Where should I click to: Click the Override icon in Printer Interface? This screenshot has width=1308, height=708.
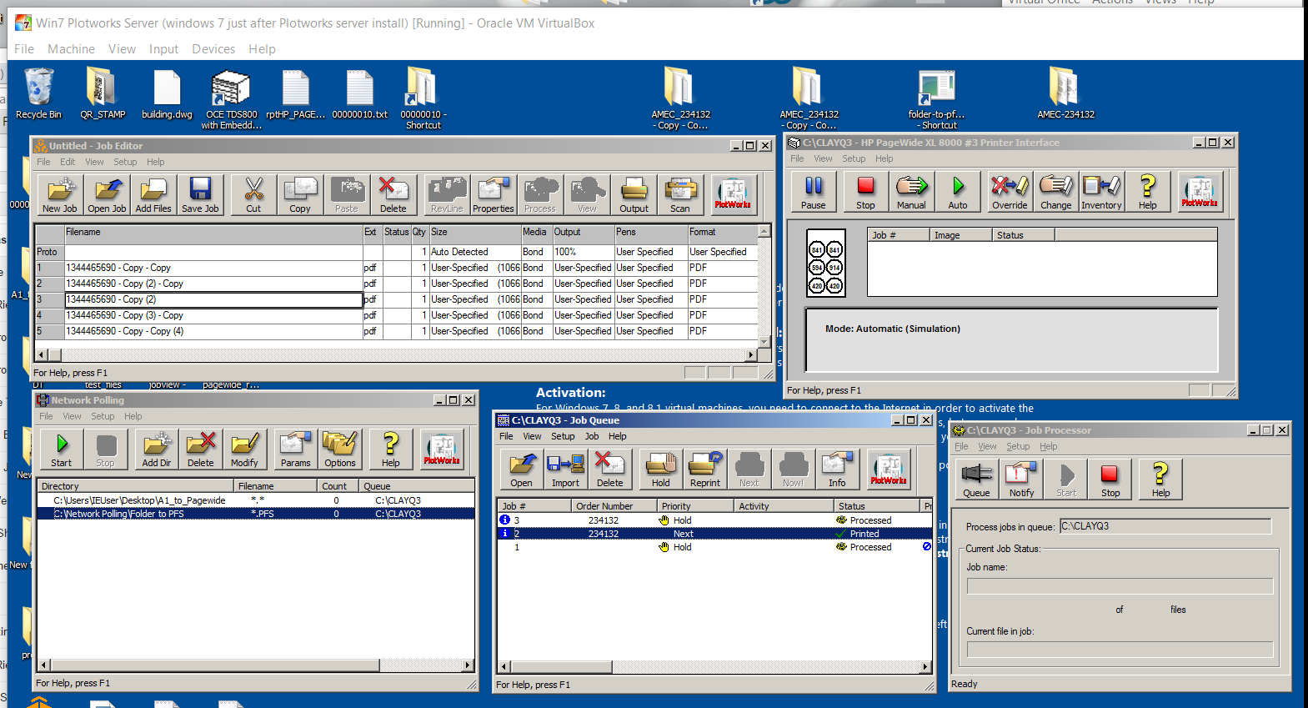pyautogui.click(x=1009, y=192)
